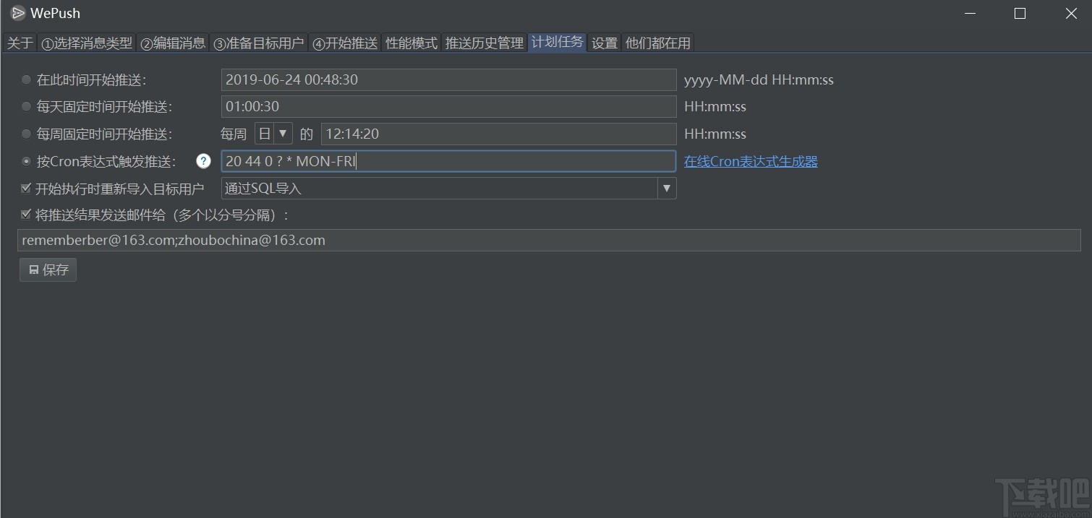Open the 通过SQL导入 import method dropdown
This screenshot has width=1092, height=518.
448,188
